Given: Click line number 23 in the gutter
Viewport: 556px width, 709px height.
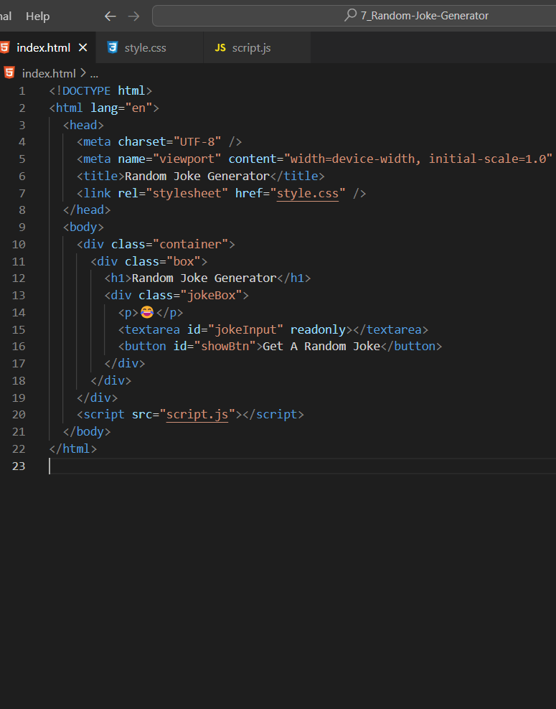Looking at the screenshot, I should point(19,466).
